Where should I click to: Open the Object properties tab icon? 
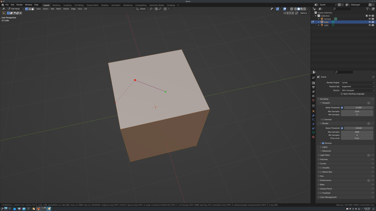(313, 111)
